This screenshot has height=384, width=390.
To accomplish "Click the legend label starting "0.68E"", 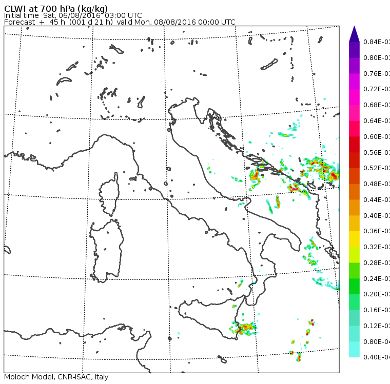I will [377, 105].
